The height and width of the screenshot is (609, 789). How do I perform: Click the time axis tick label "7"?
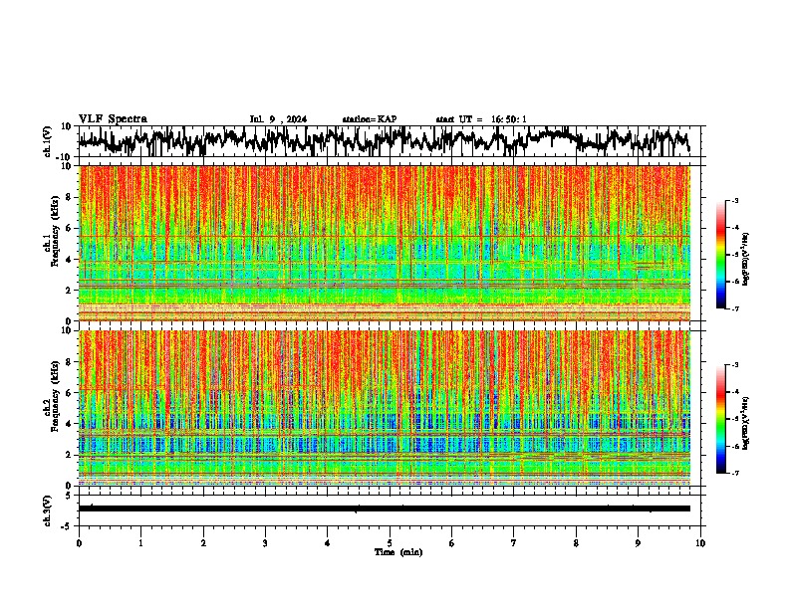[514, 543]
